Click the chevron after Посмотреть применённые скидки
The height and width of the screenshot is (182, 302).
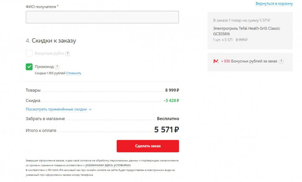point(90,109)
